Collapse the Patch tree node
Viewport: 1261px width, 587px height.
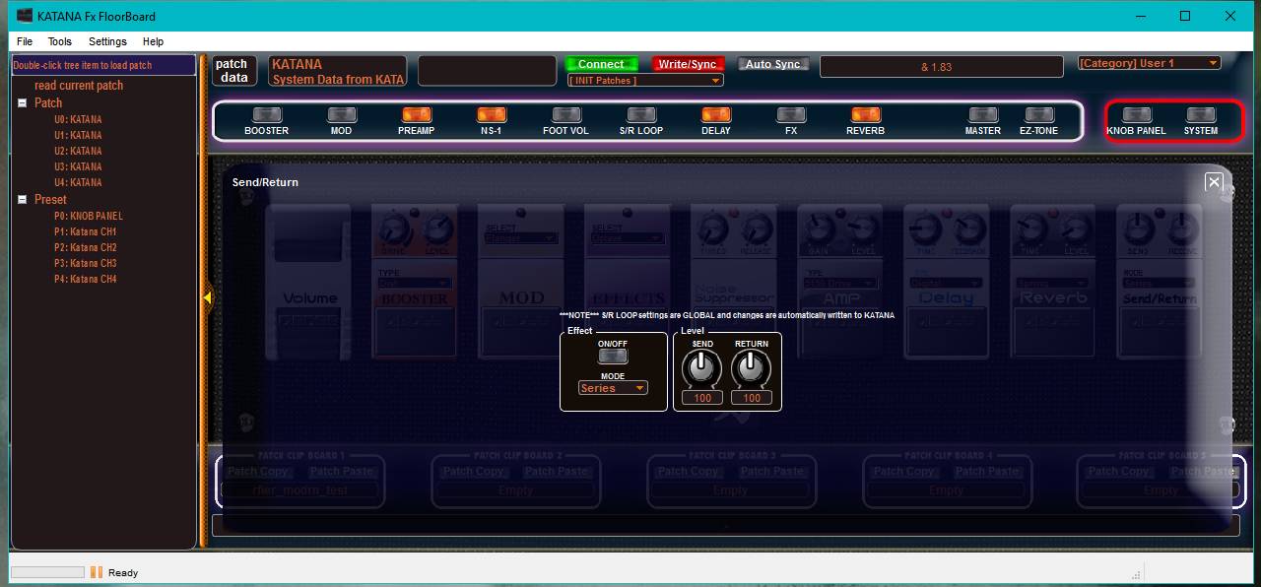point(23,103)
